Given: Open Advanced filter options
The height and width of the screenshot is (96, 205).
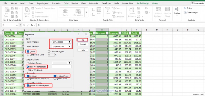Looking at the screenshot, I should point(118,17).
